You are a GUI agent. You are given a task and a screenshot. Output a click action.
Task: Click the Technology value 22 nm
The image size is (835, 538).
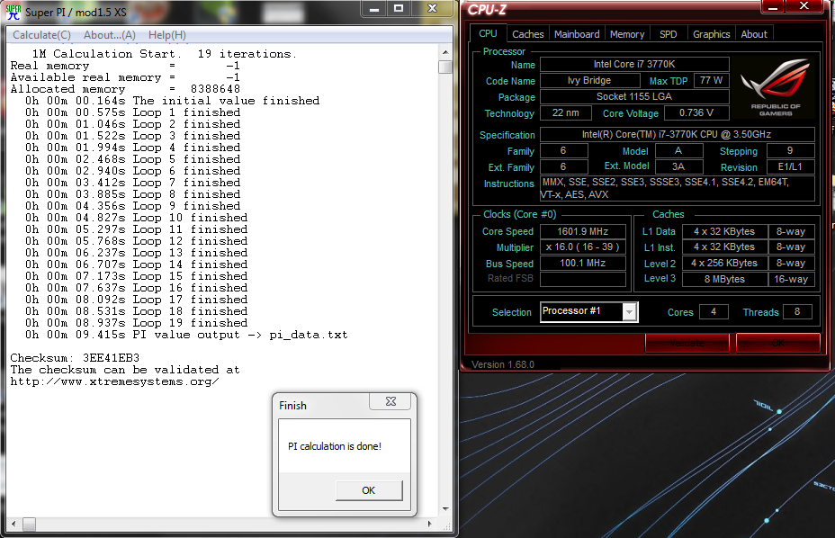(x=566, y=113)
